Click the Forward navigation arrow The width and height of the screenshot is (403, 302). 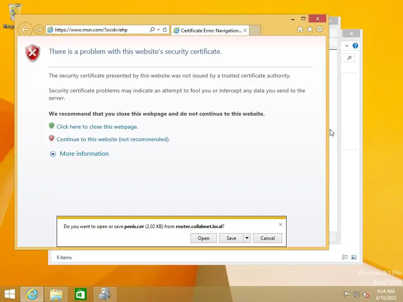(x=39, y=29)
